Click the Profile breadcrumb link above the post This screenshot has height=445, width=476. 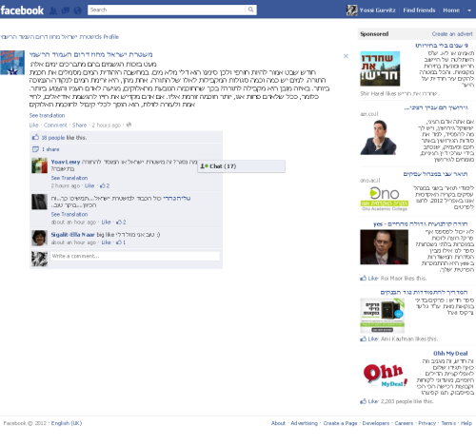(59, 37)
